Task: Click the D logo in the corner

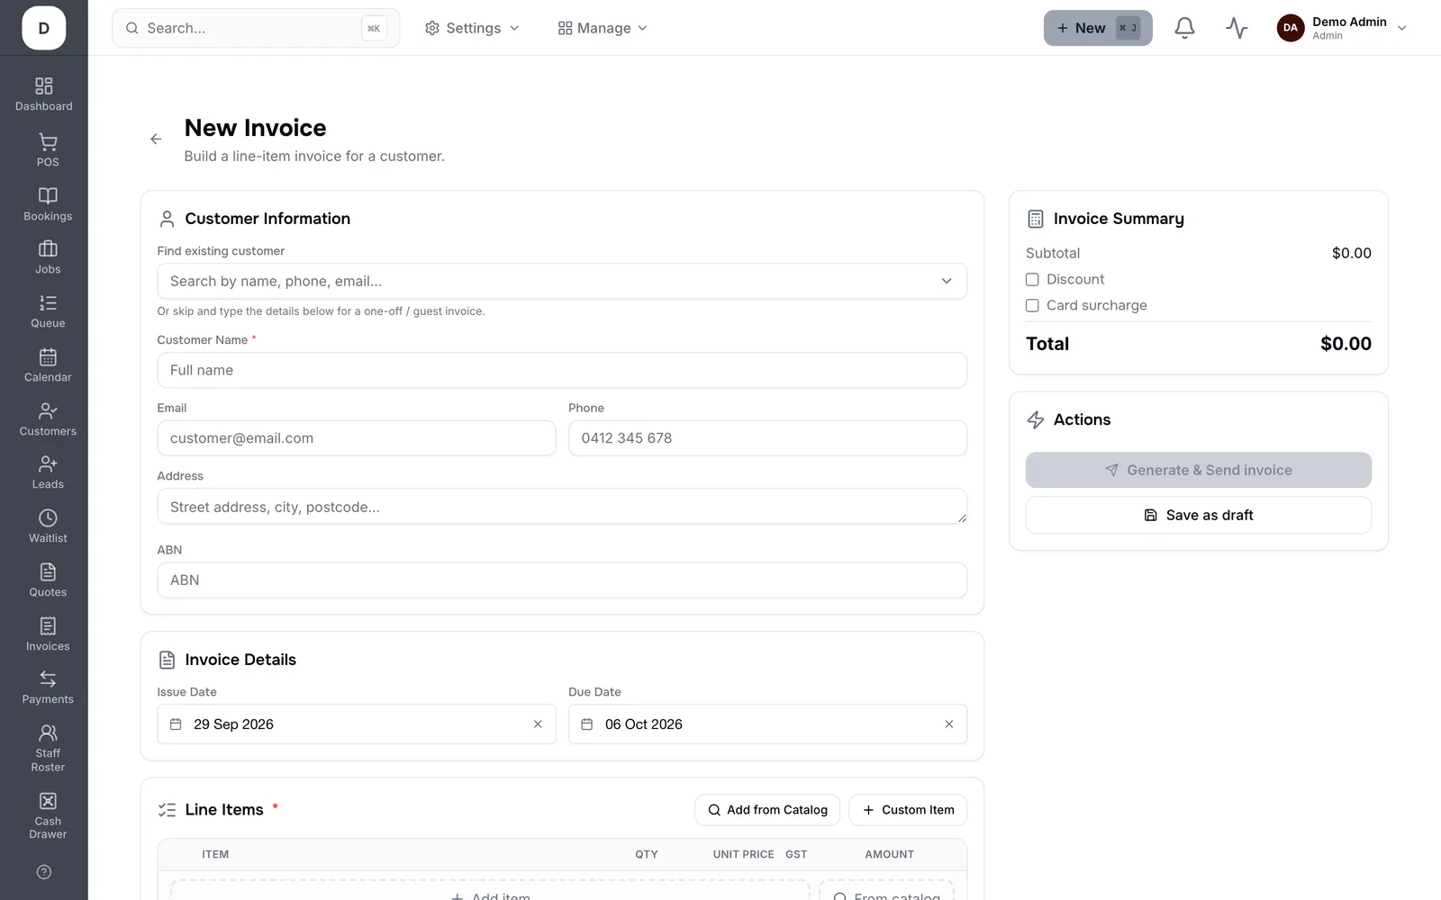Action: tap(44, 28)
